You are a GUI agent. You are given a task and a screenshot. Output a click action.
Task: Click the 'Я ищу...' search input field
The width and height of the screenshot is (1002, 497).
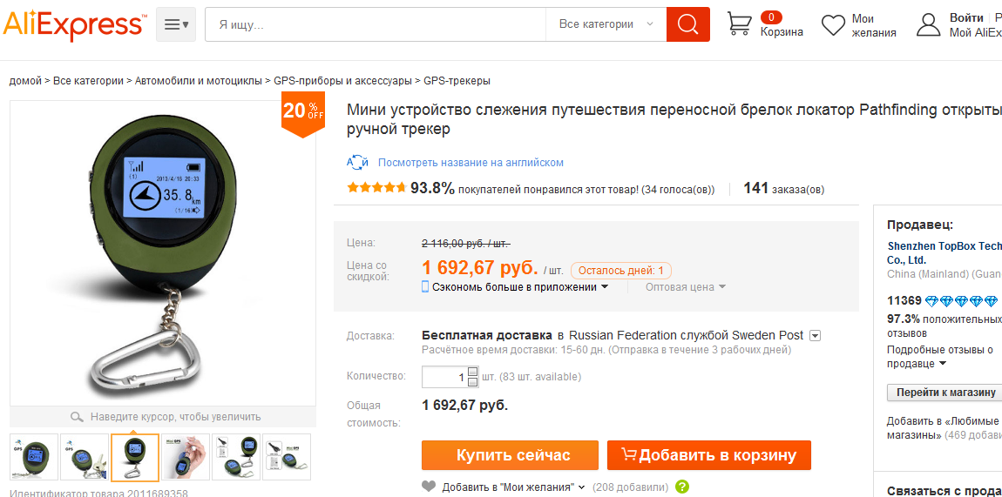point(375,24)
